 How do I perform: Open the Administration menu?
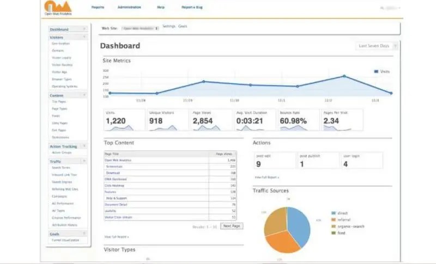(x=129, y=8)
